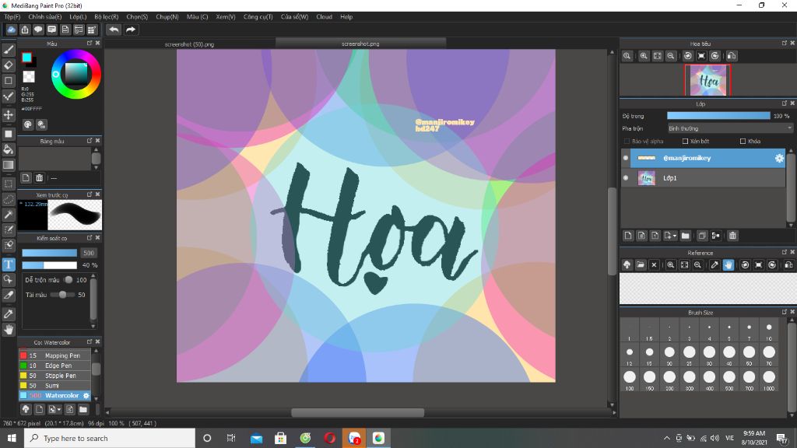Viewport: 797px width, 448px height.
Task: Select the rectangular Select tool
Action: pos(8,184)
